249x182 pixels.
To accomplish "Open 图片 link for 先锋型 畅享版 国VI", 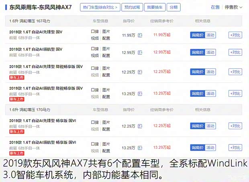I will point(106,122).
